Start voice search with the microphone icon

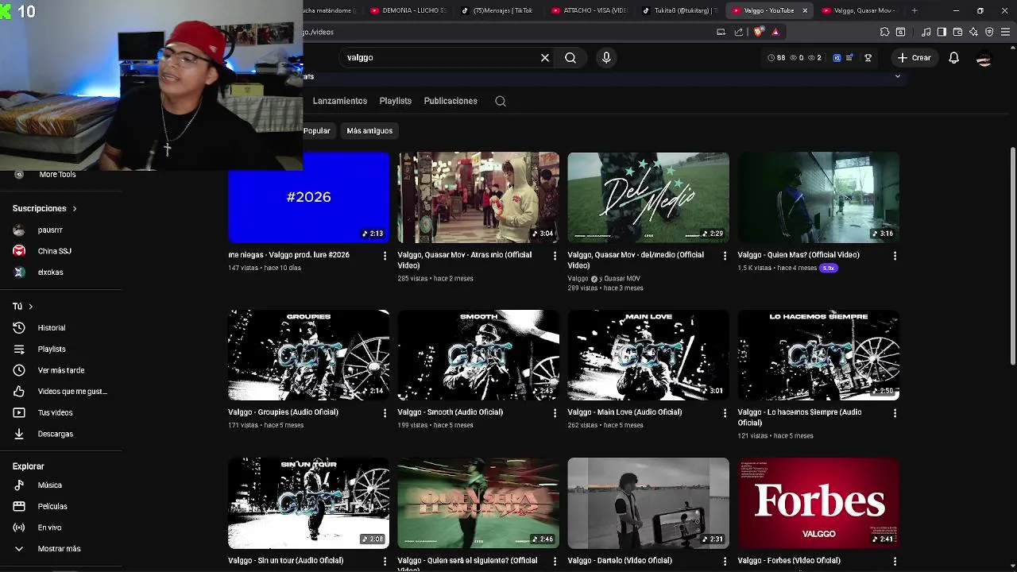606,58
